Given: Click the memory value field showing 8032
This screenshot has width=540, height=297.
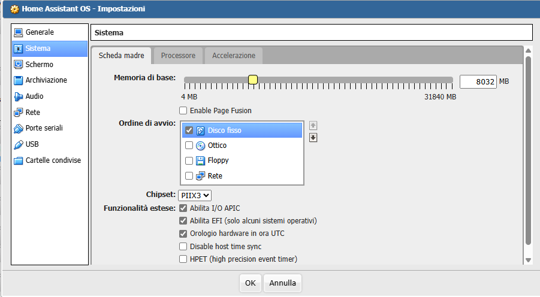Looking at the screenshot, I should (478, 82).
